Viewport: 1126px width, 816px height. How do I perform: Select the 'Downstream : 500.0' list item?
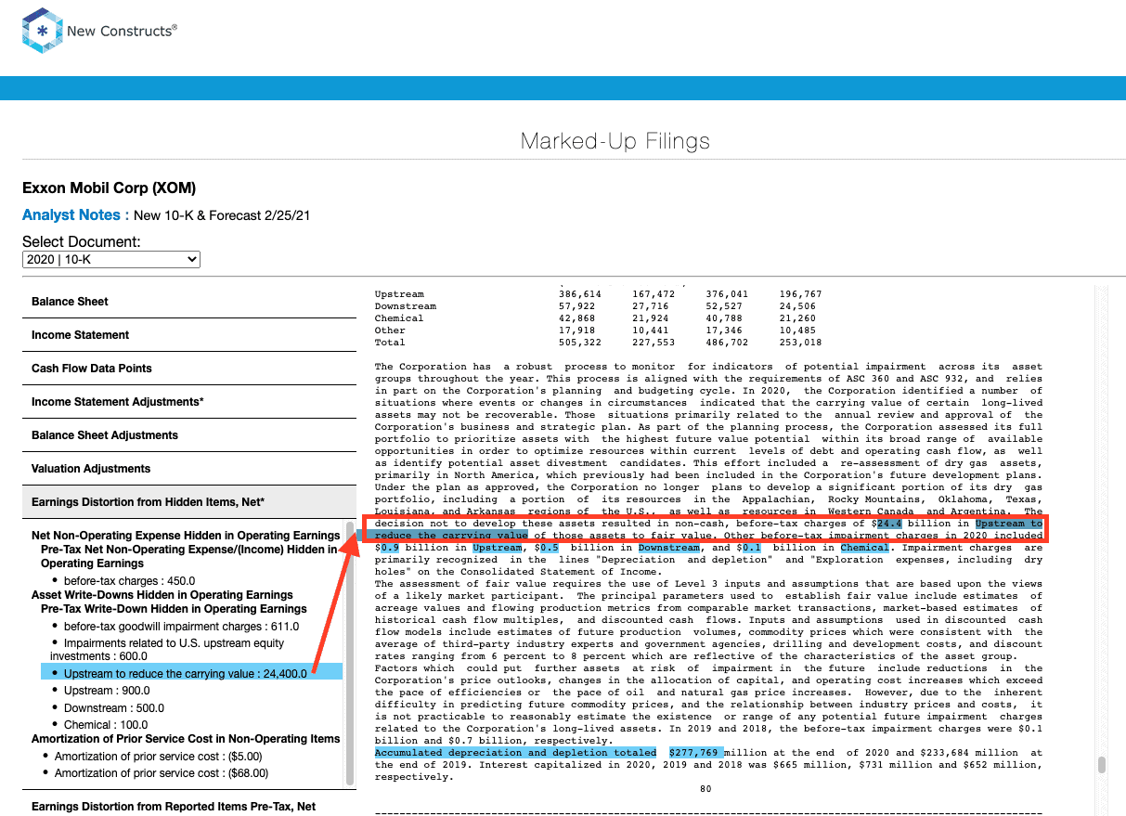[114, 708]
